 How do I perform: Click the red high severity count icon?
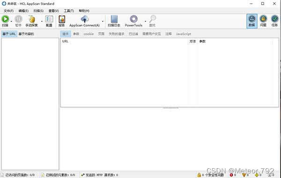[x=231, y=175]
